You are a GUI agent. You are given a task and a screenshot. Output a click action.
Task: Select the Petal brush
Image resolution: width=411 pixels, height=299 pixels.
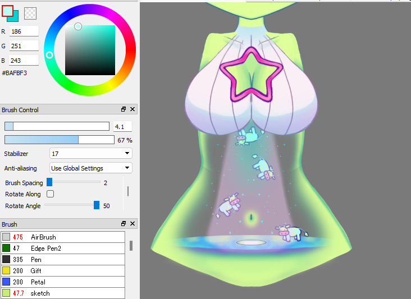point(63,282)
